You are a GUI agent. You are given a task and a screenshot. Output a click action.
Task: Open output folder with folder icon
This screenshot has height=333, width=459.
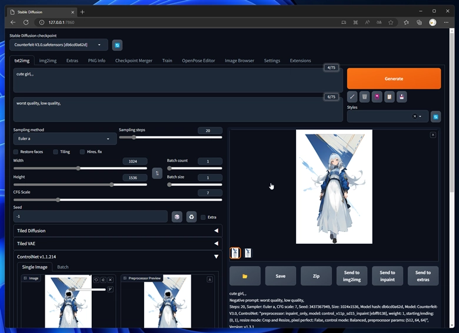[x=245, y=275]
